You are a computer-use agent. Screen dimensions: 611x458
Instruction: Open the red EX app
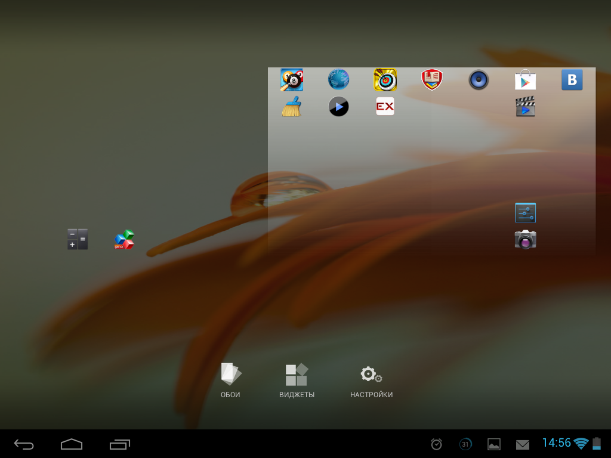tap(385, 107)
